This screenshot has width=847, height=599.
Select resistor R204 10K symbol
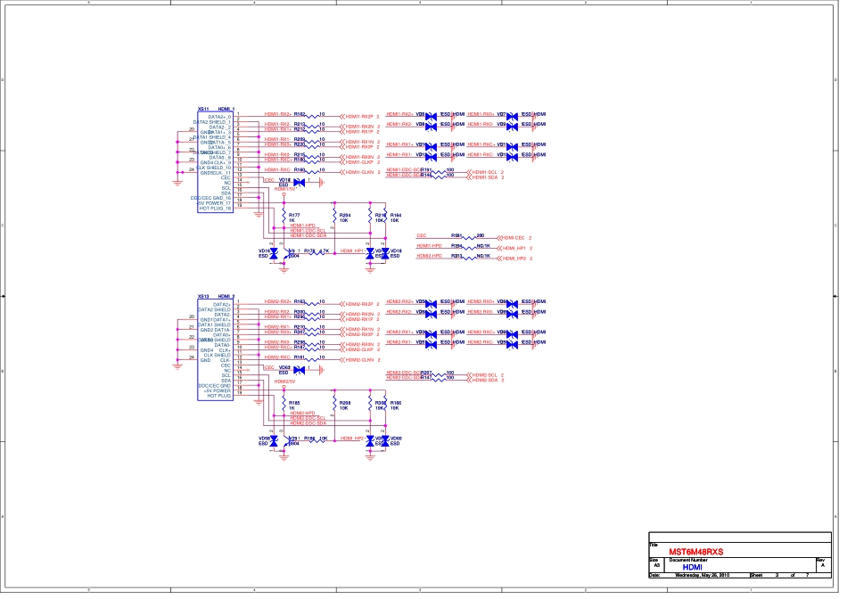click(334, 217)
